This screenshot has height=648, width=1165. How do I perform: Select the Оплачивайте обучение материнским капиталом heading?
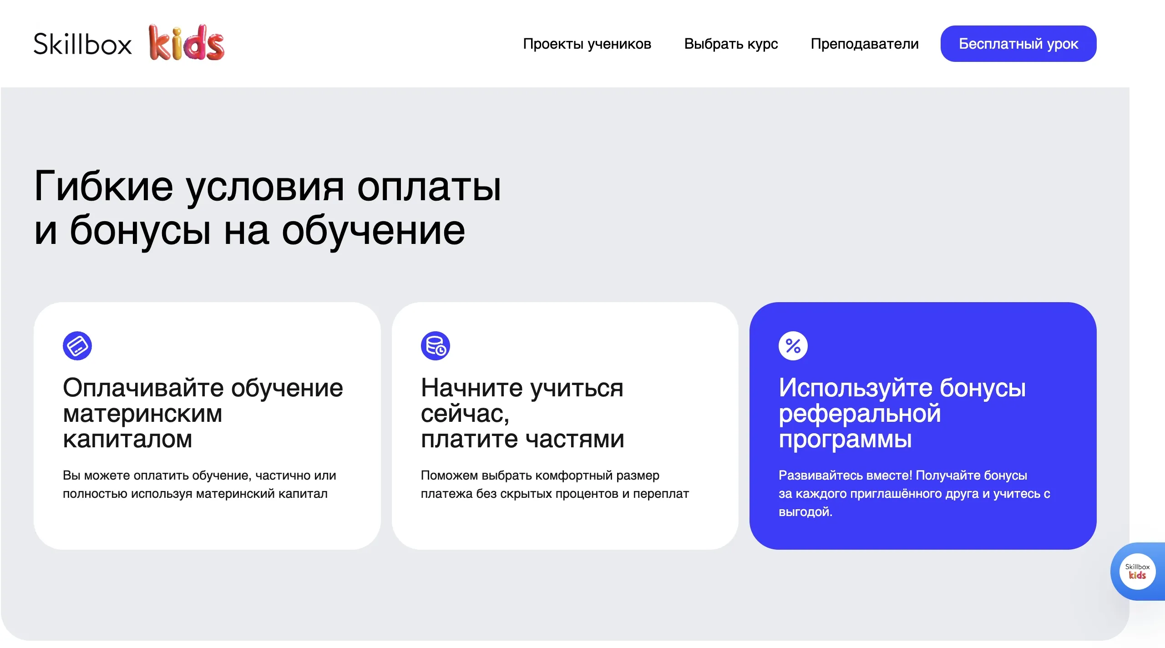[x=203, y=413]
